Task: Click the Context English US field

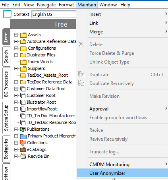Action: pyautogui.click(x=54, y=14)
